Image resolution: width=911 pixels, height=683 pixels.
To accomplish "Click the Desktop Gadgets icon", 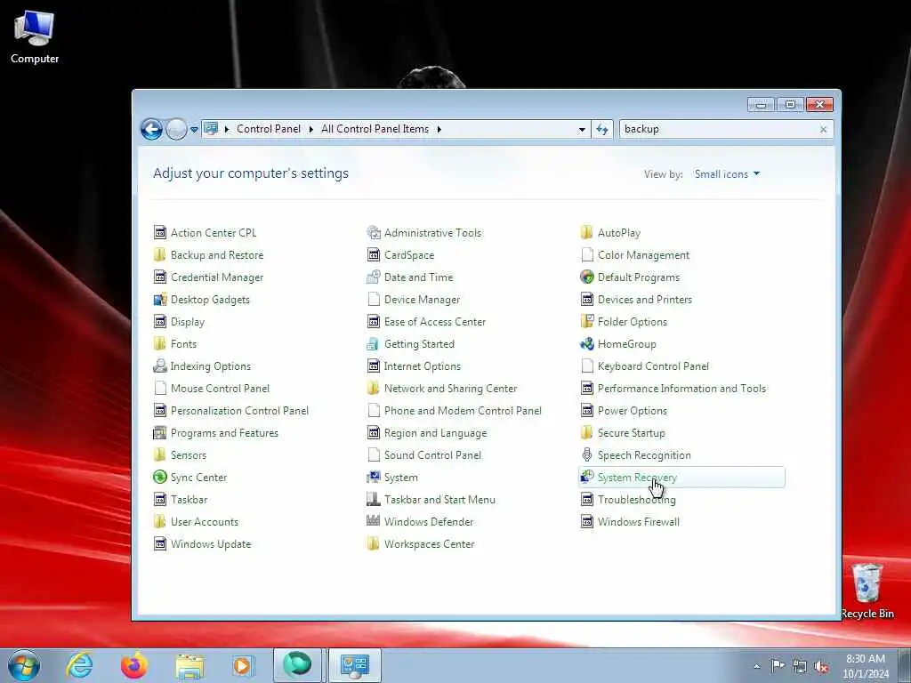I will [x=160, y=299].
